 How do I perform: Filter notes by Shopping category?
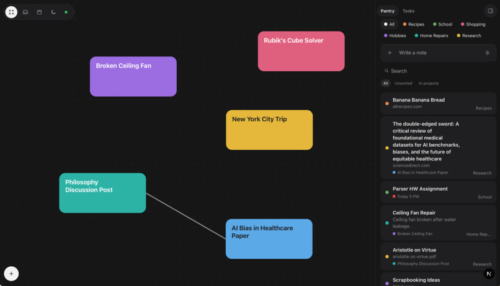(473, 24)
